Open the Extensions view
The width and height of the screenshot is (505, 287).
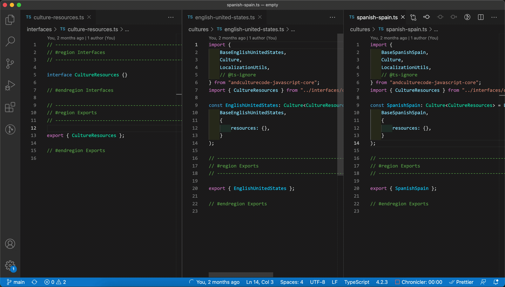pyautogui.click(x=10, y=107)
